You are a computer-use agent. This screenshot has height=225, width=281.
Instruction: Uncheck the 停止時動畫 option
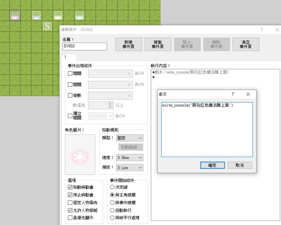point(70,195)
